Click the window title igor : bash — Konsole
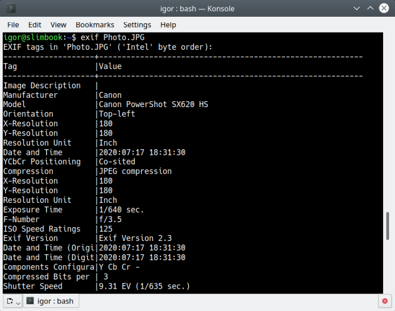The image size is (395, 311). pos(197,8)
